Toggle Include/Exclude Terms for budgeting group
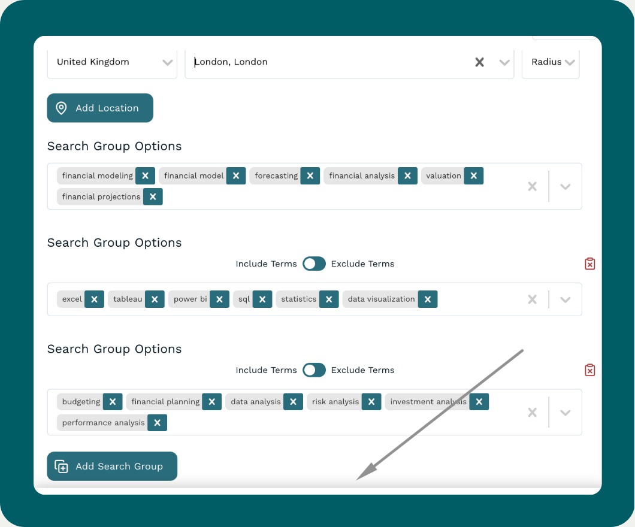 tap(314, 370)
